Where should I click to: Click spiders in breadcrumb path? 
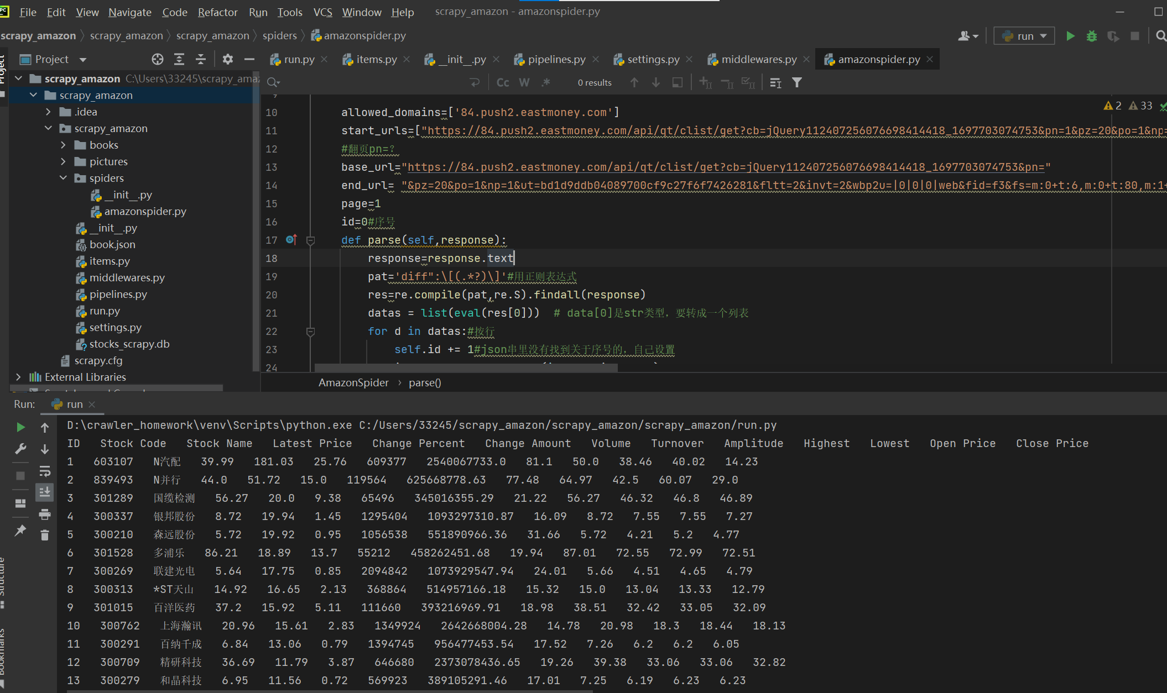pyautogui.click(x=280, y=35)
